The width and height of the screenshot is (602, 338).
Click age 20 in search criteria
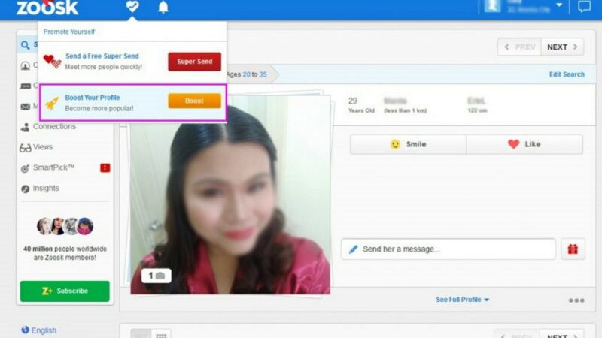(247, 74)
